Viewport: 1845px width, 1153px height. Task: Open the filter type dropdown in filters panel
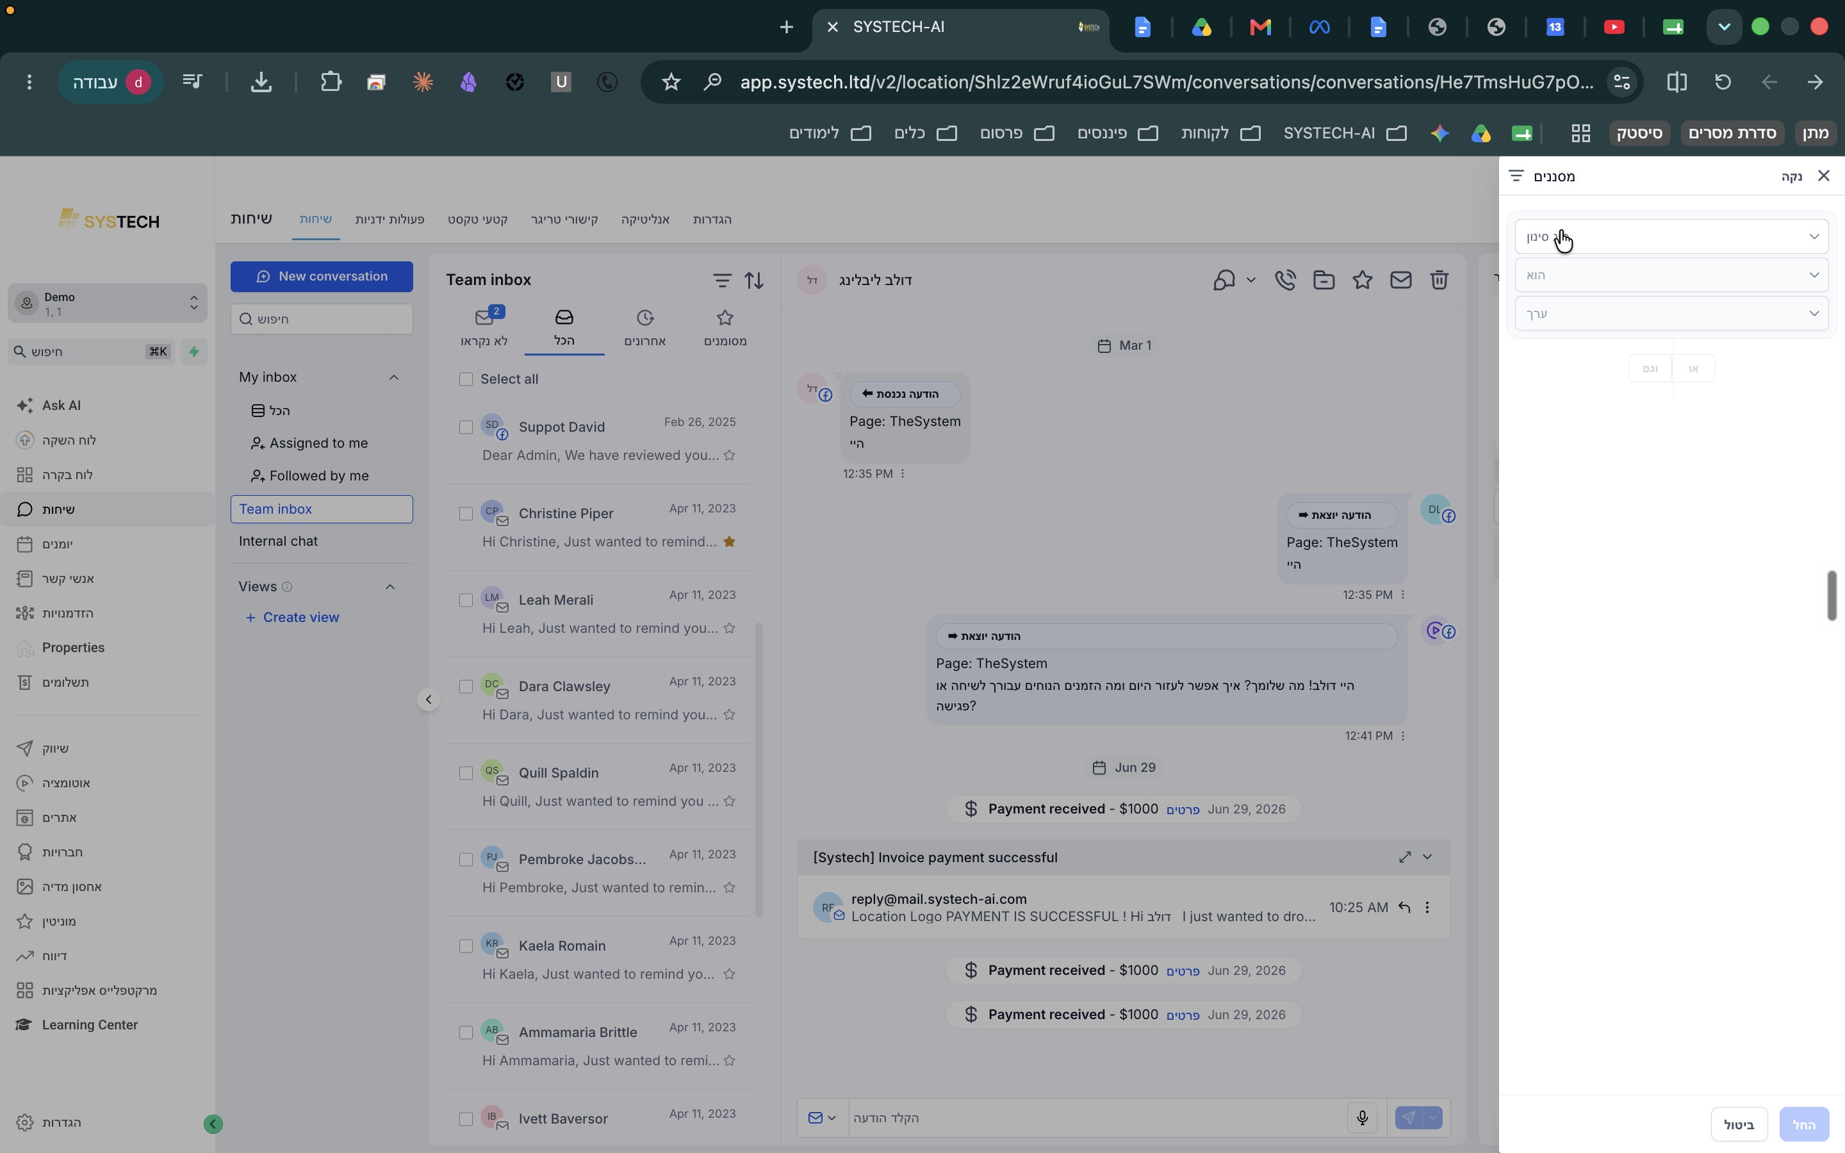click(x=1671, y=236)
